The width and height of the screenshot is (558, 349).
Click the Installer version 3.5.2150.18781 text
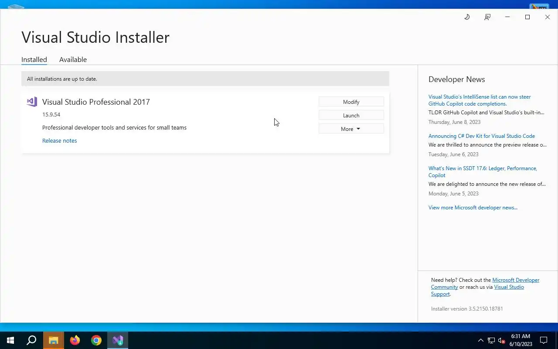467,309
